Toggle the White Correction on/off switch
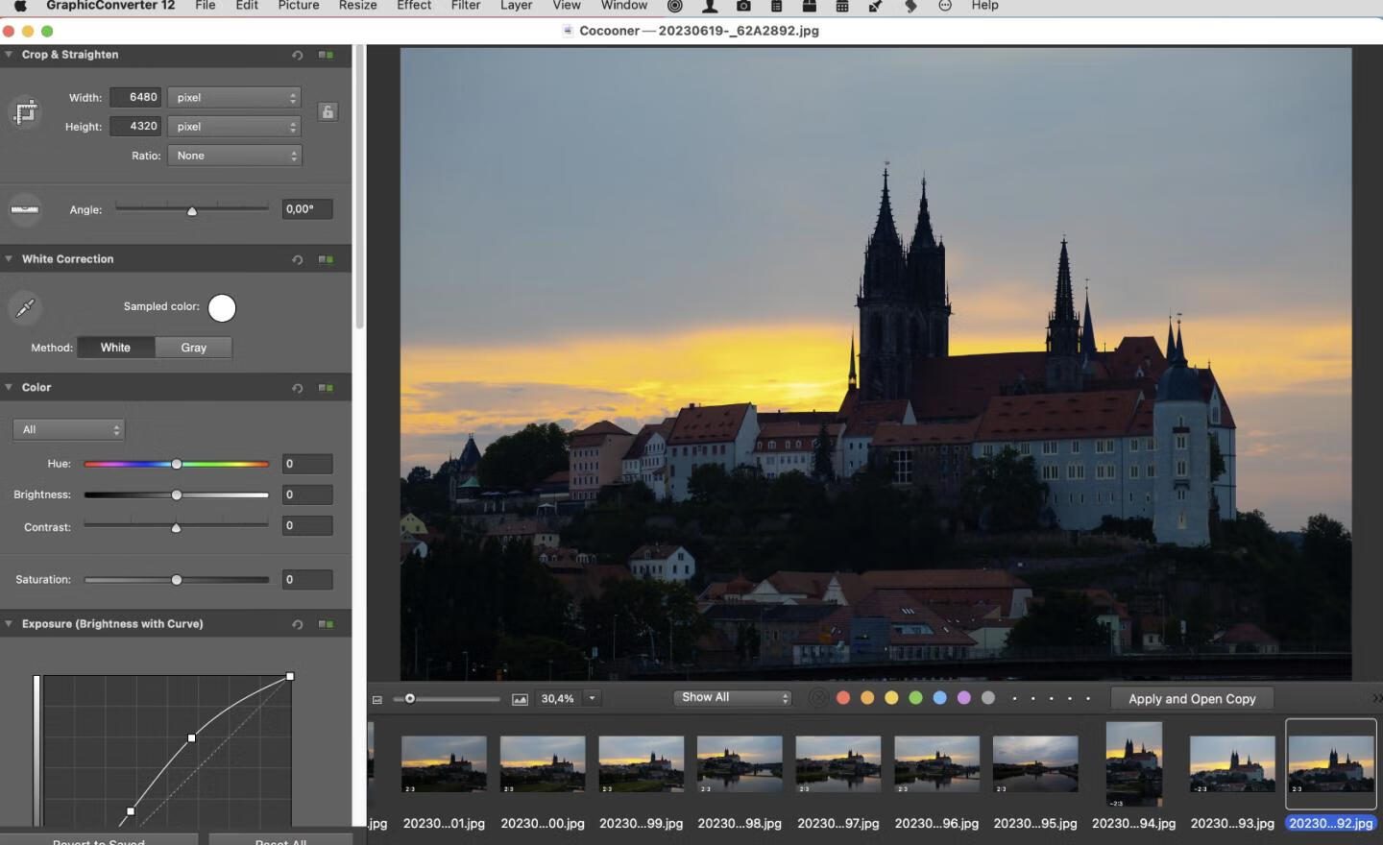This screenshot has height=845, width=1383. (327, 259)
